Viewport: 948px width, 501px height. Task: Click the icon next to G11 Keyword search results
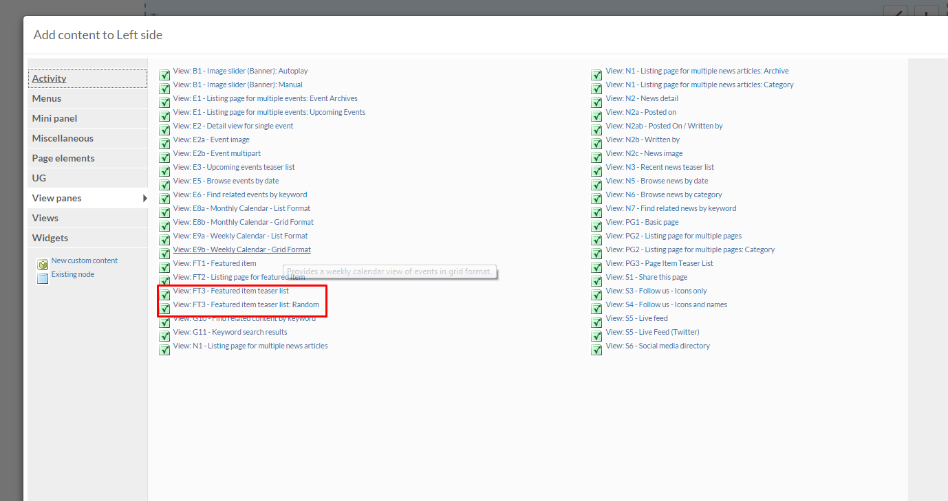(x=164, y=336)
